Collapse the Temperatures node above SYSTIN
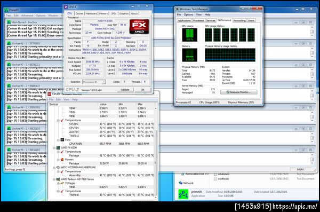The image size is (320, 212). [x=58, y=120]
